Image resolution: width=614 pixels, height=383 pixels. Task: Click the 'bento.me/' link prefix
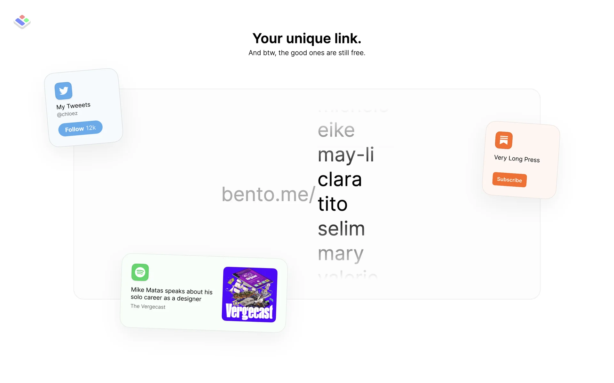[x=268, y=194]
